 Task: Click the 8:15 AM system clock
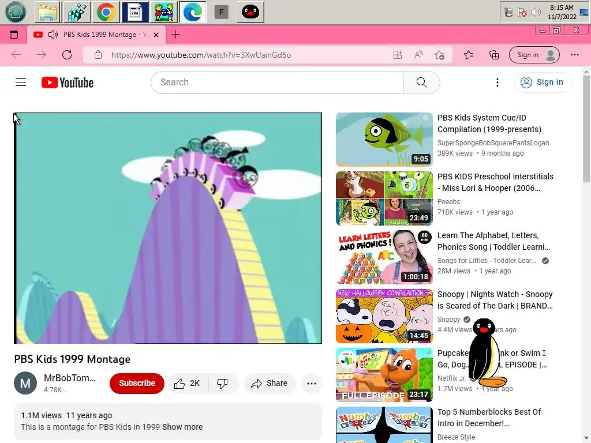pyautogui.click(x=562, y=12)
